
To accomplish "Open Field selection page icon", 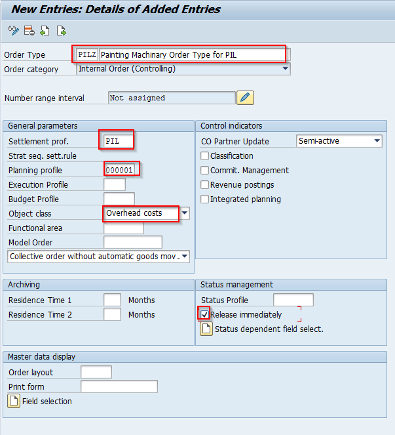I will click(14, 401).
